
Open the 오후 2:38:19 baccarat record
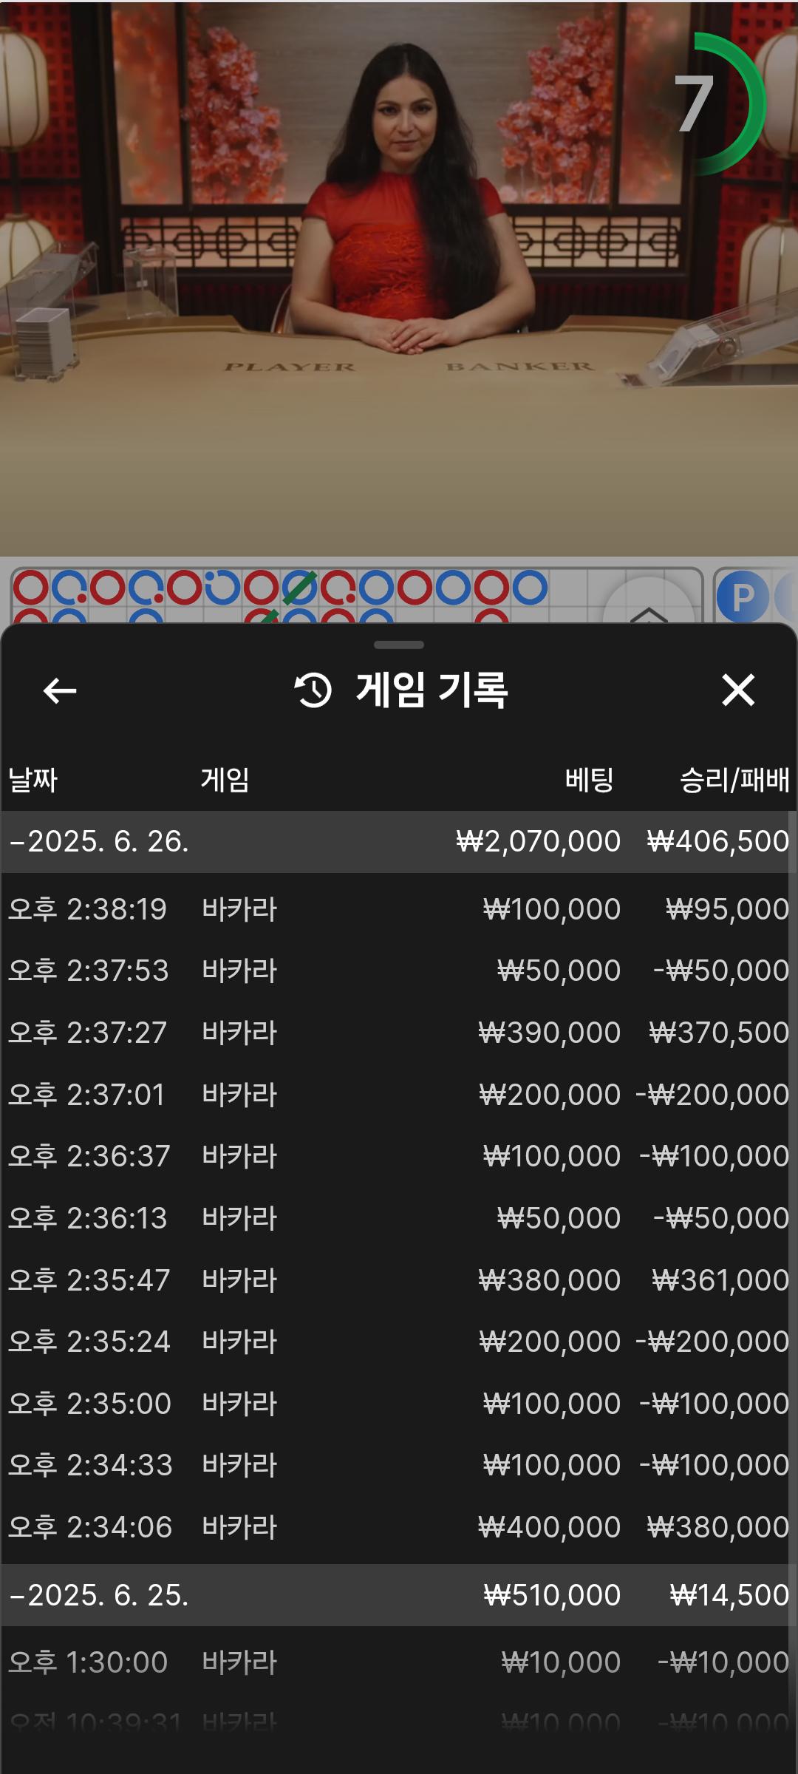[x=399, y=909]
